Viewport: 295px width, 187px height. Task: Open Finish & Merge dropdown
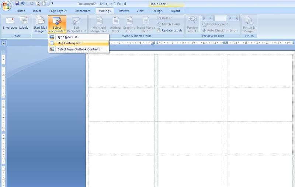click(x=249, y=24)
